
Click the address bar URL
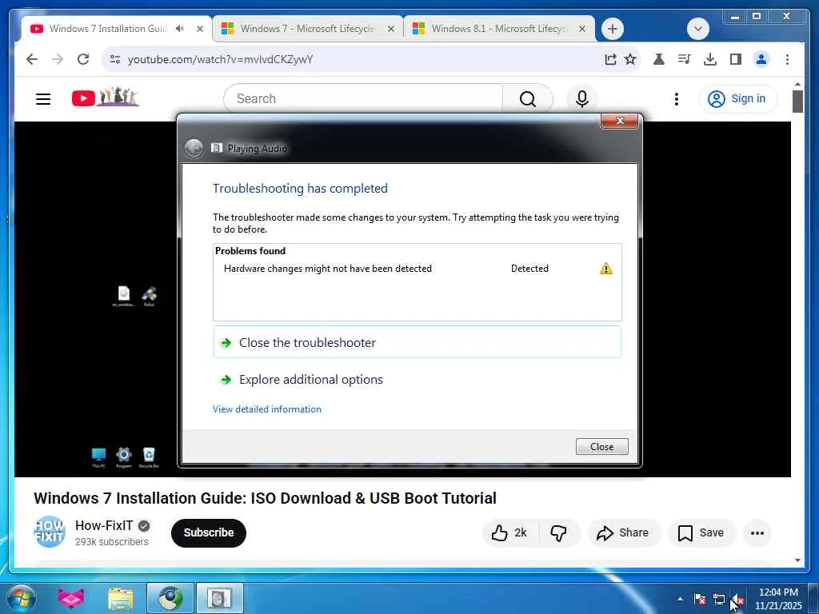(x=220, y=59)
